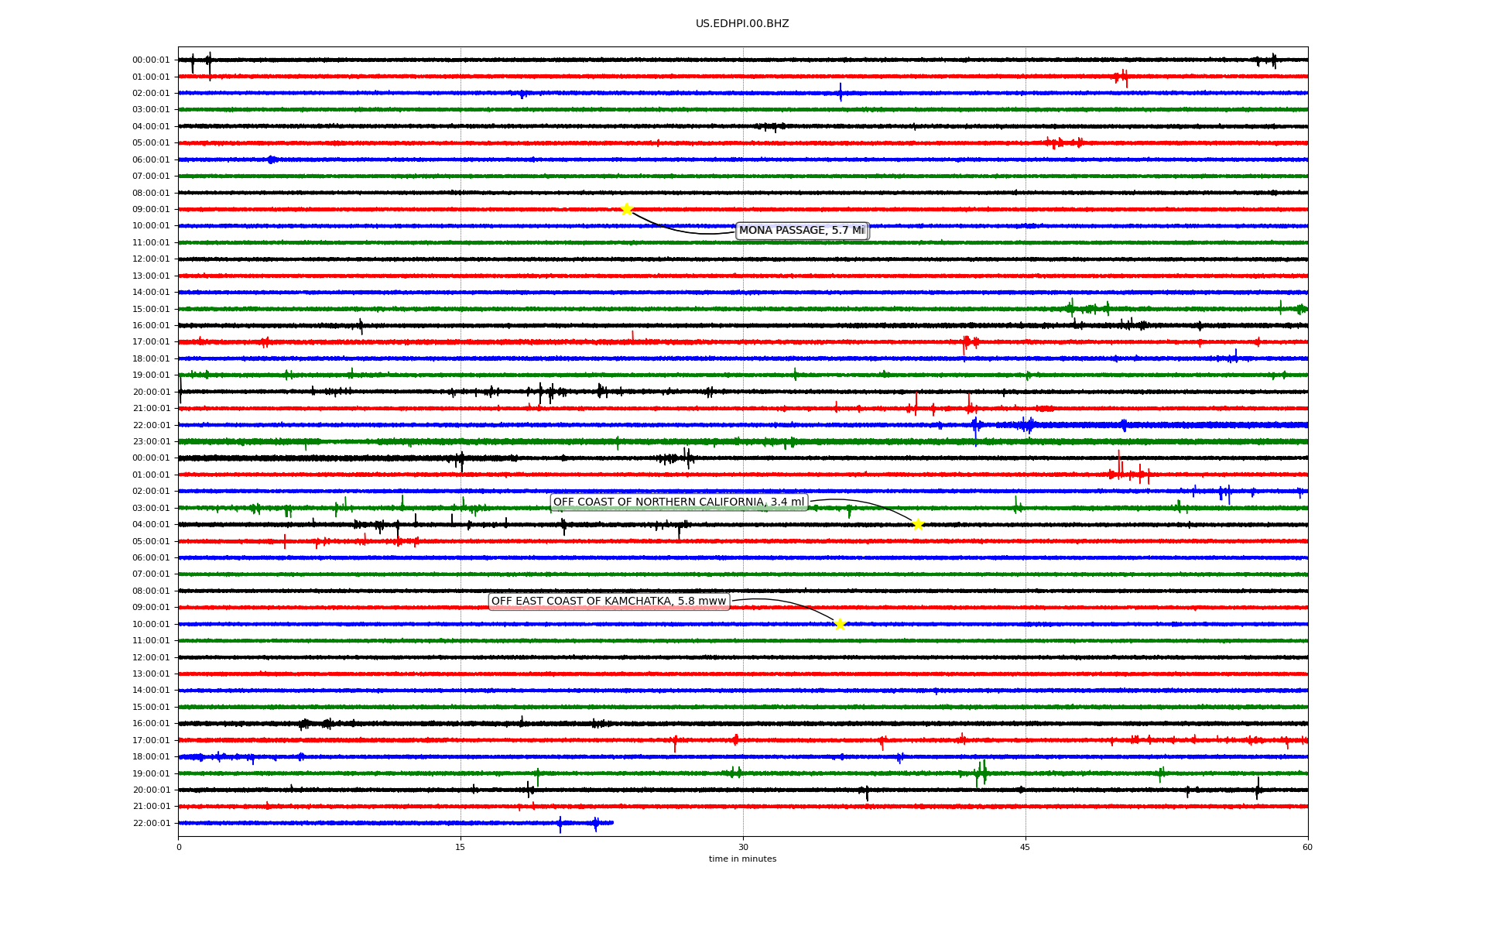Select the OFF EAST COAST OF KAMCHATKA, 5.8 mww label
Screen dimensions: 1486x929
pos(609,602)
